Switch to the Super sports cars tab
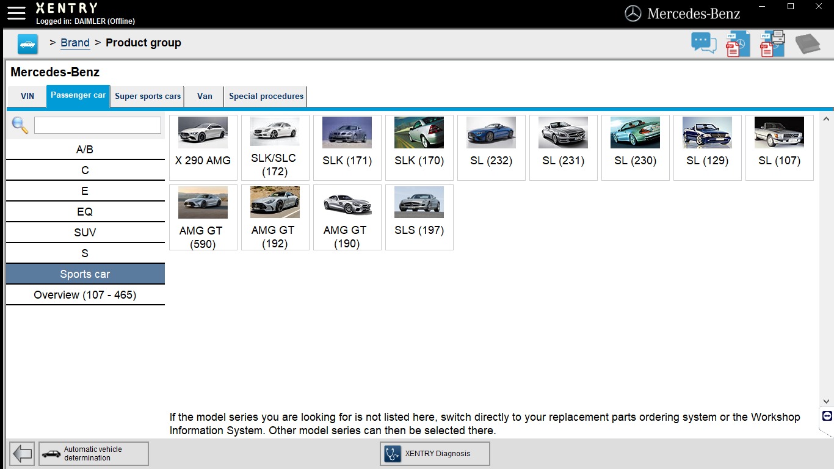This screenshot has height=469, width=834. [x=148, y=96]
